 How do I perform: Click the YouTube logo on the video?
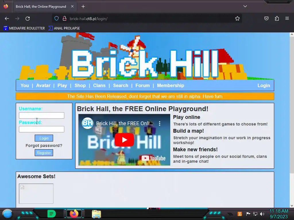click(x=153, y=158)
